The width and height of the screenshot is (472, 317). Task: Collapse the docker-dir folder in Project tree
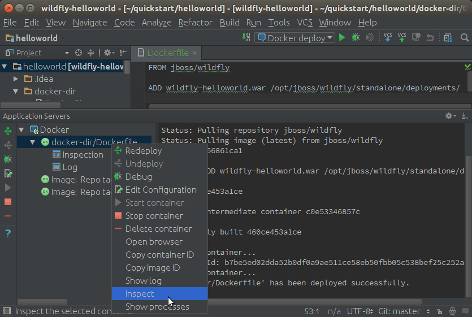(16, 91)
